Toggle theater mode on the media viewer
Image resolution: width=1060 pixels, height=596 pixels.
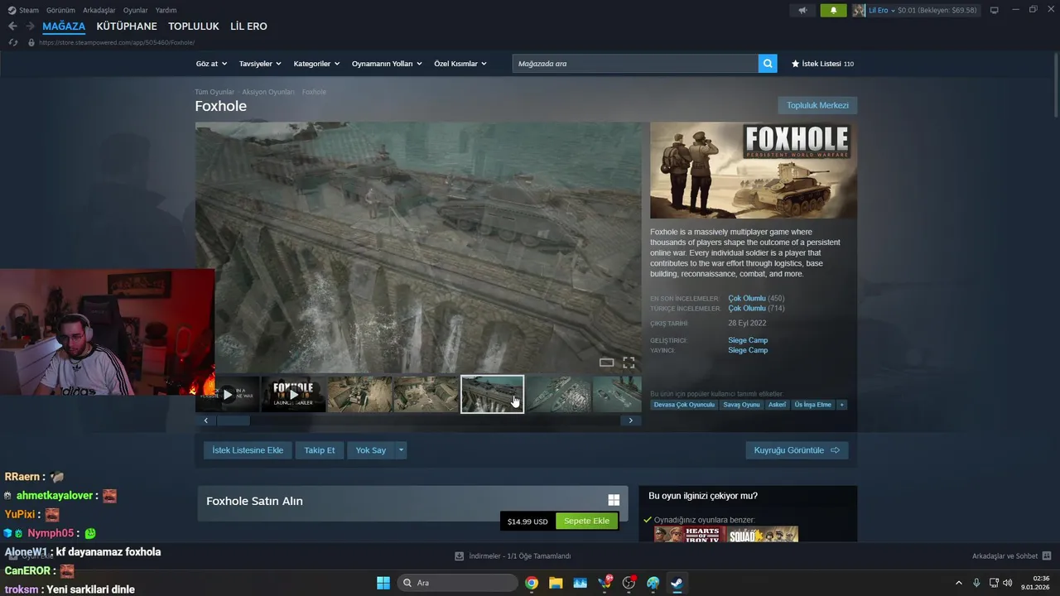[606, 363]
